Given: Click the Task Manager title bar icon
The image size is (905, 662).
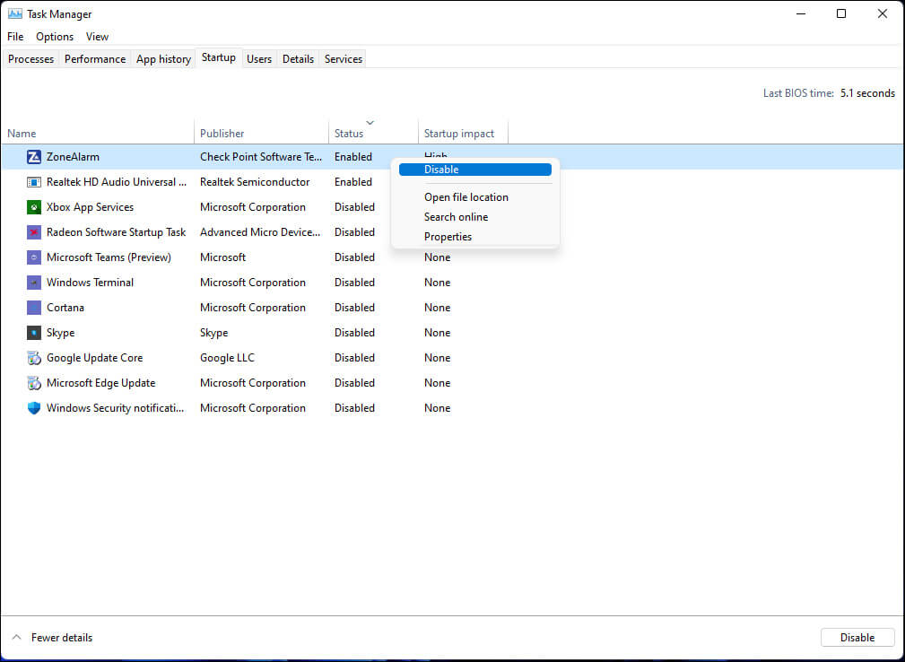Looking at the screenshot, I should 15,13.
